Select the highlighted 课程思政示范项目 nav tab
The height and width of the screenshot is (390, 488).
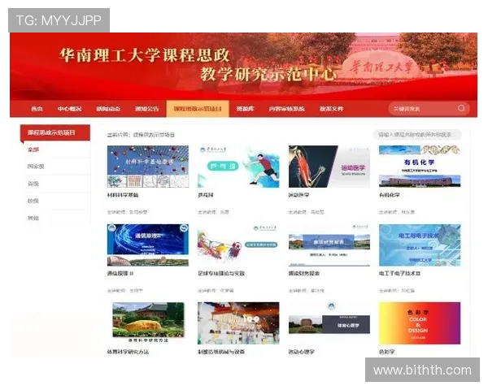click(198, 109)
